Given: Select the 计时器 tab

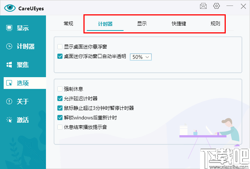Looking at the screenshot, I should (x=105, y=24).
